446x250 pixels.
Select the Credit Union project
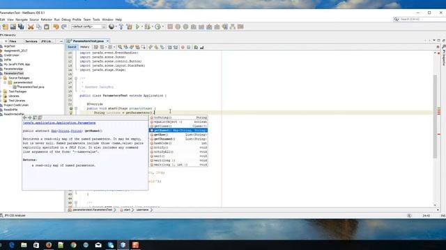pos(11,56)
